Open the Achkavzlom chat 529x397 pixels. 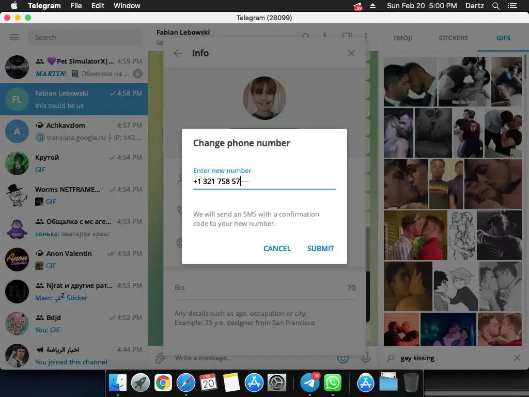point(74,131)
